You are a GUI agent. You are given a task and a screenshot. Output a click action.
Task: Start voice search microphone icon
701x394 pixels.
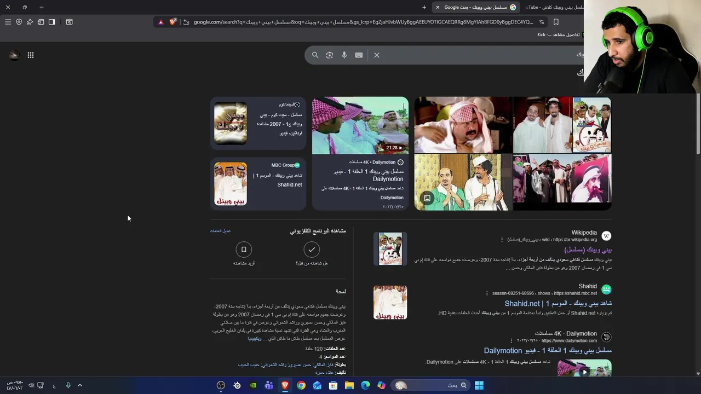[344, 55]
